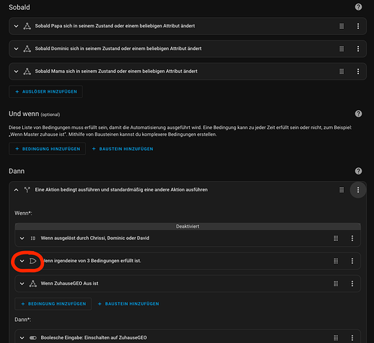The image size is (374, 343).
Task: Expand the irgendeine von 3 Bedingungen condition
Action: 22,261
